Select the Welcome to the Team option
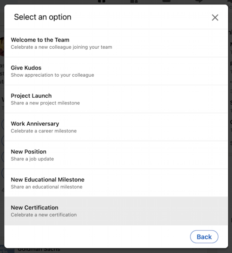This screenshot has width=232, height=253. [40, 40]
